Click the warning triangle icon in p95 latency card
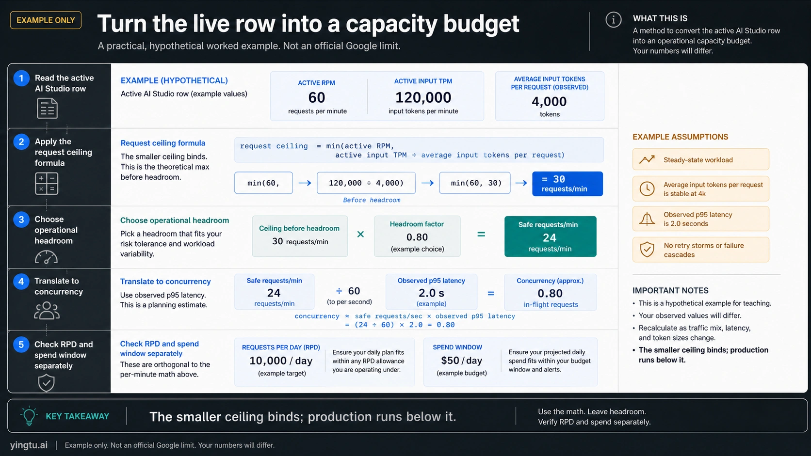This screenshot has height=456, width=811. click(x=647, y=219)
